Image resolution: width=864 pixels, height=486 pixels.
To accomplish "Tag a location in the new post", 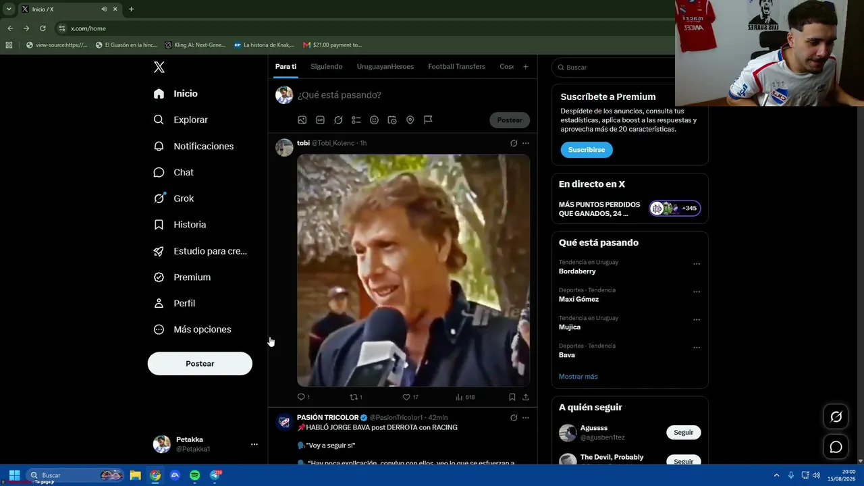I will coord(410,120).
